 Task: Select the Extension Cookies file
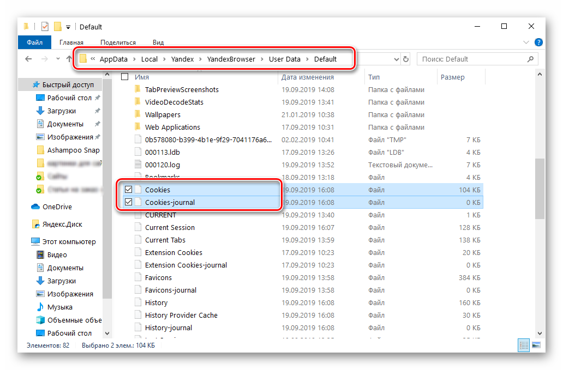pyautogui.click(x=174, y=253)
